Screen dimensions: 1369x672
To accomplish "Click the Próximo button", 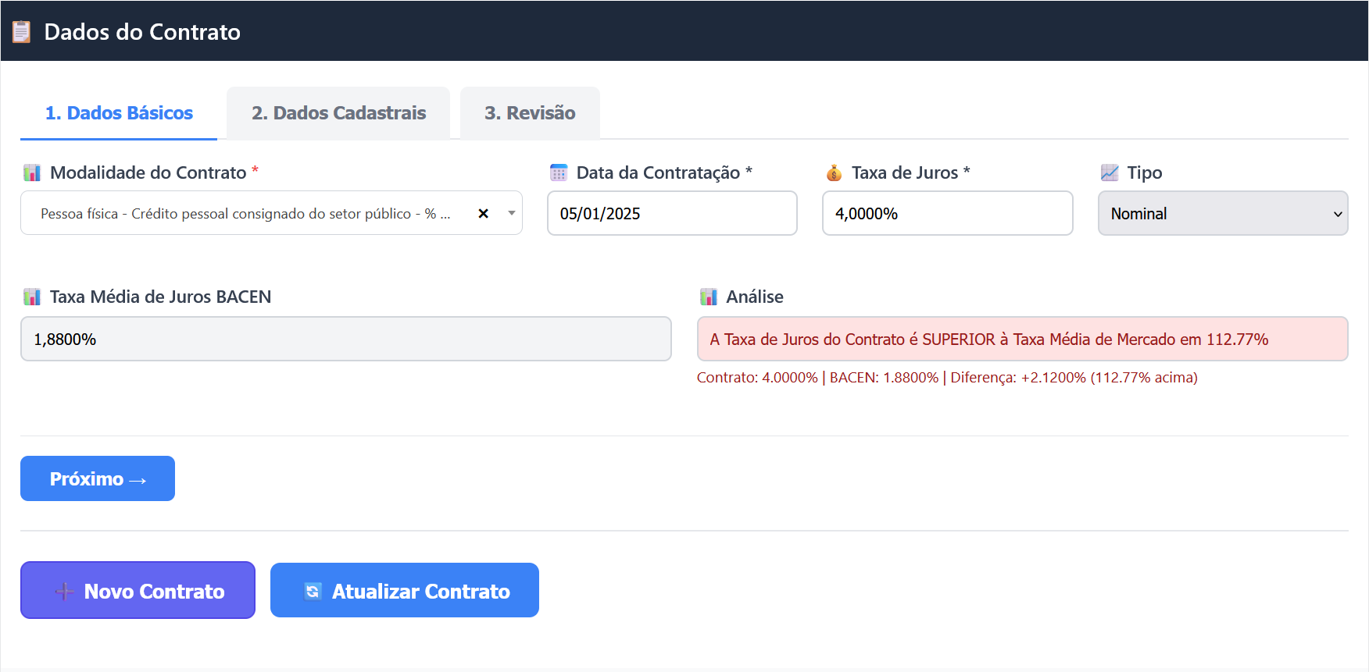I will pos(98,478).
